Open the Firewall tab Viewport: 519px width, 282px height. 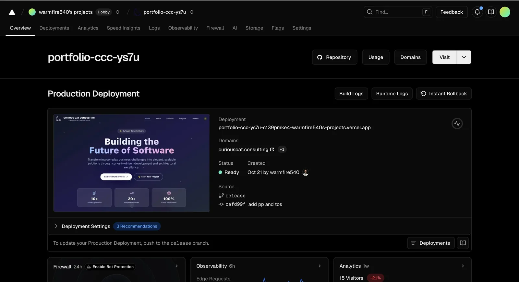click(x=215, y=28)
